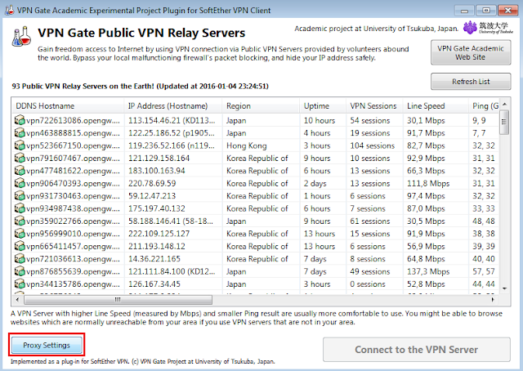The width and height of the screenshot is (523, 371).
Task: Sort by VPN Sessions column header
Action: [374, 105]
